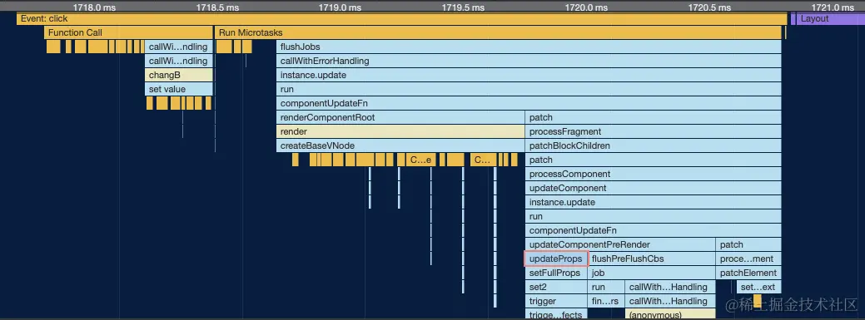Screen dimensions: 865x320
Task: Select the patchElement bar
Action: (749, 273)
